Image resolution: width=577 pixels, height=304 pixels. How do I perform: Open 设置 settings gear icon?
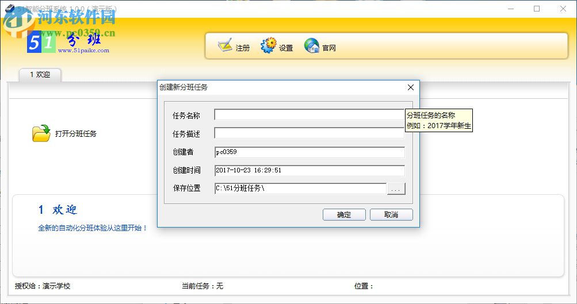[x=268, y=45]
